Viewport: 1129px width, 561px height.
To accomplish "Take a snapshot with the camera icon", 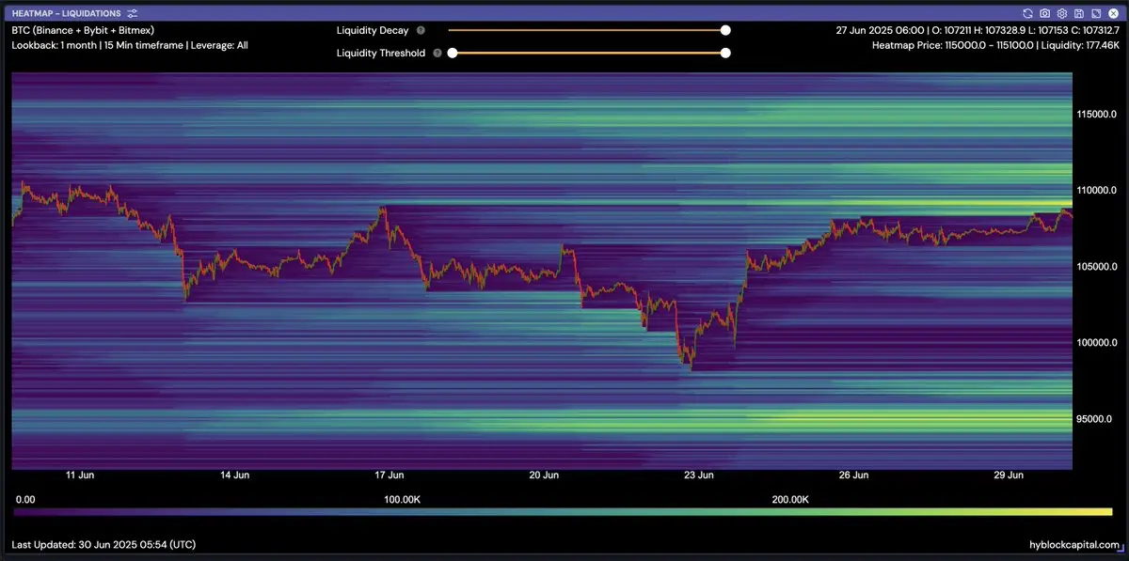I will point(1045,13).
